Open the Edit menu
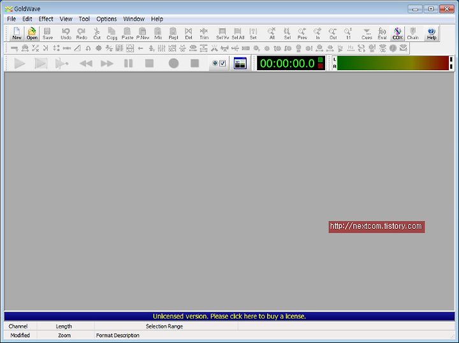Screen dimensions: 459x343 pyautogui.click(x=27, y=19)
